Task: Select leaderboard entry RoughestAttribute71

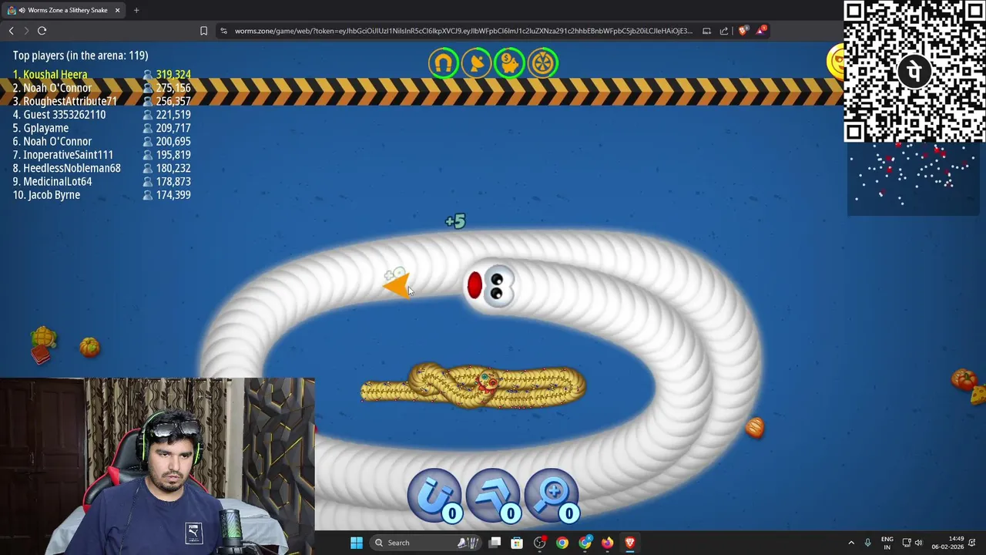Action: tap(65, 101)
